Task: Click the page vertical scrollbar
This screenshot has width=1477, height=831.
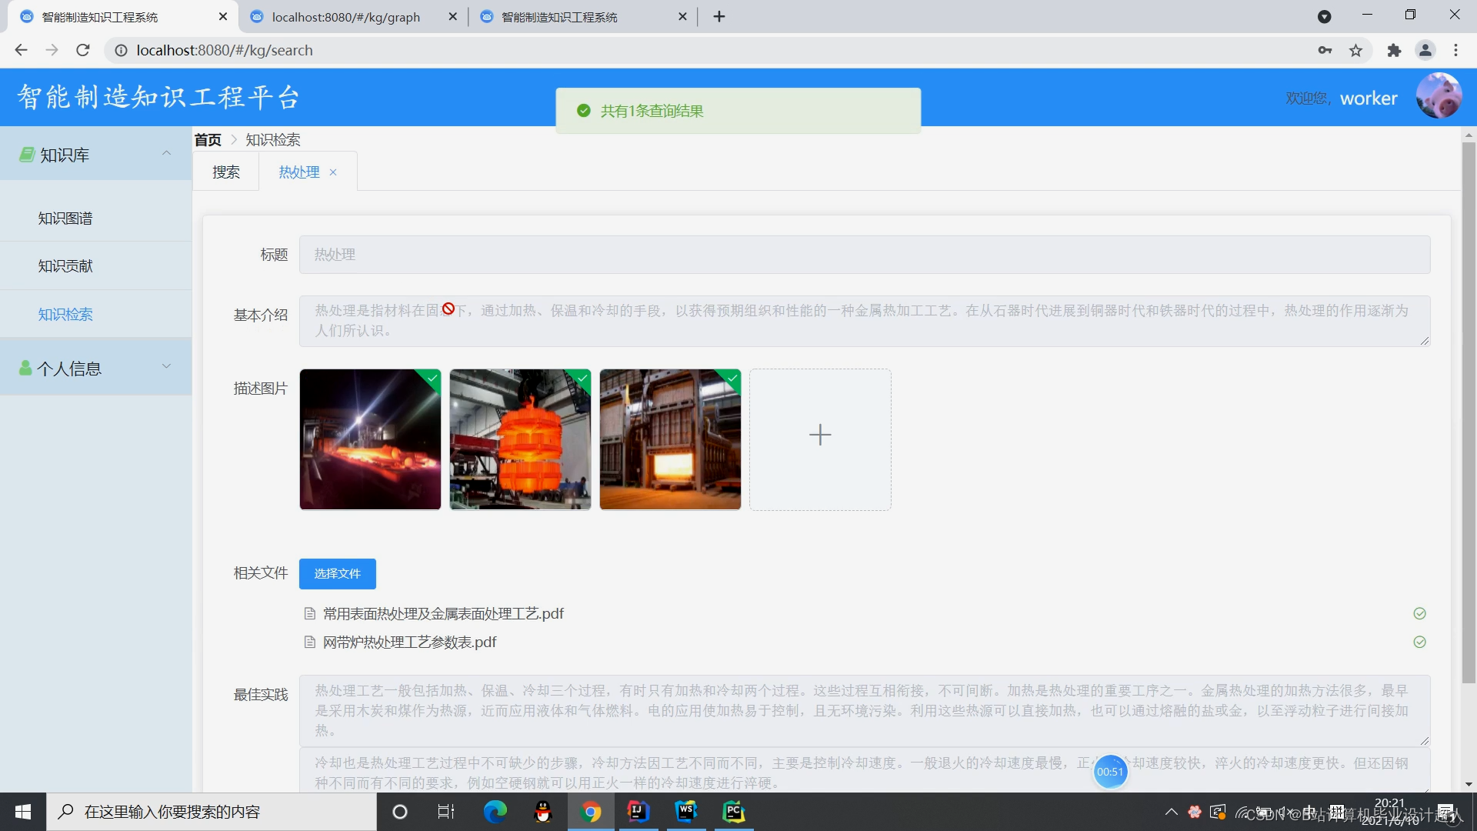Action: tap(1469, 415)
